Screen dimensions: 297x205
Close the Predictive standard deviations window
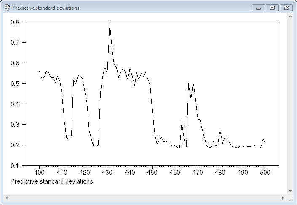pyautogui.click(x=286, y=8)
